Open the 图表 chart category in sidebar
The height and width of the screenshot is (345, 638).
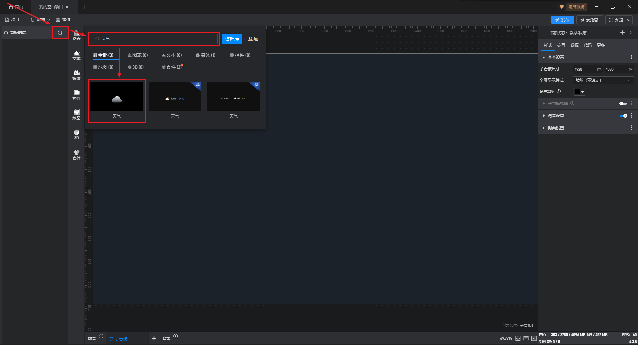click(76, 35)
